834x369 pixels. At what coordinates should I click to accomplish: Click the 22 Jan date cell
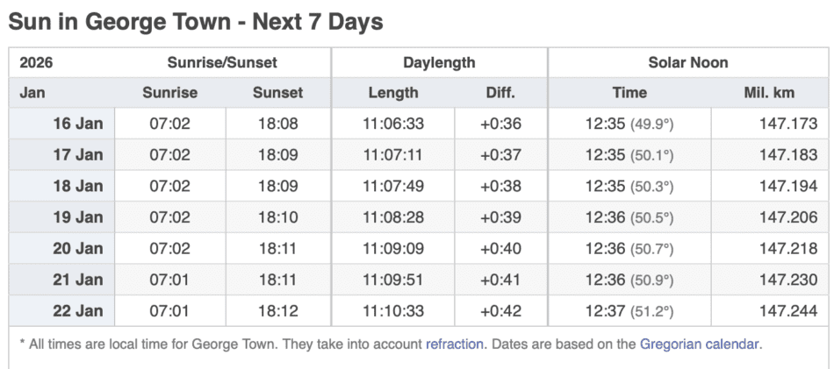pyautogui.click(x=77, y=311)
